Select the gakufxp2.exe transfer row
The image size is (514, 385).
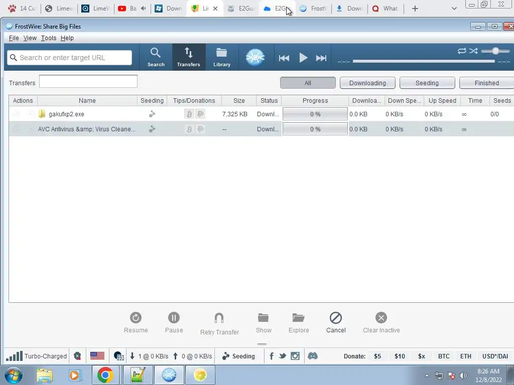click(261, 114)
